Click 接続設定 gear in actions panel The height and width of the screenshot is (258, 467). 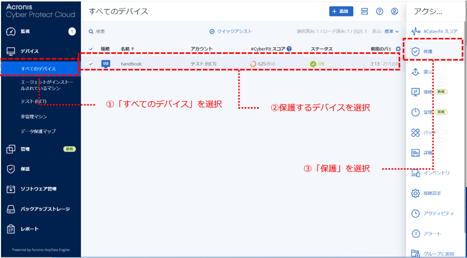click(416, 193)
